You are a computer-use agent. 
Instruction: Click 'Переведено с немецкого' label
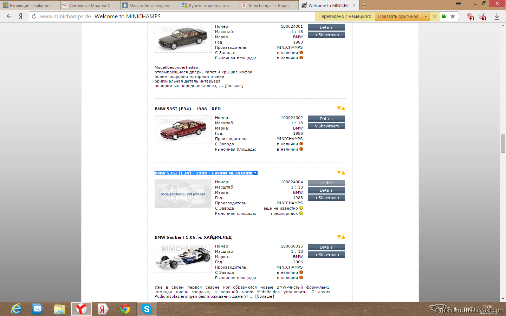(x=345, y=17)
